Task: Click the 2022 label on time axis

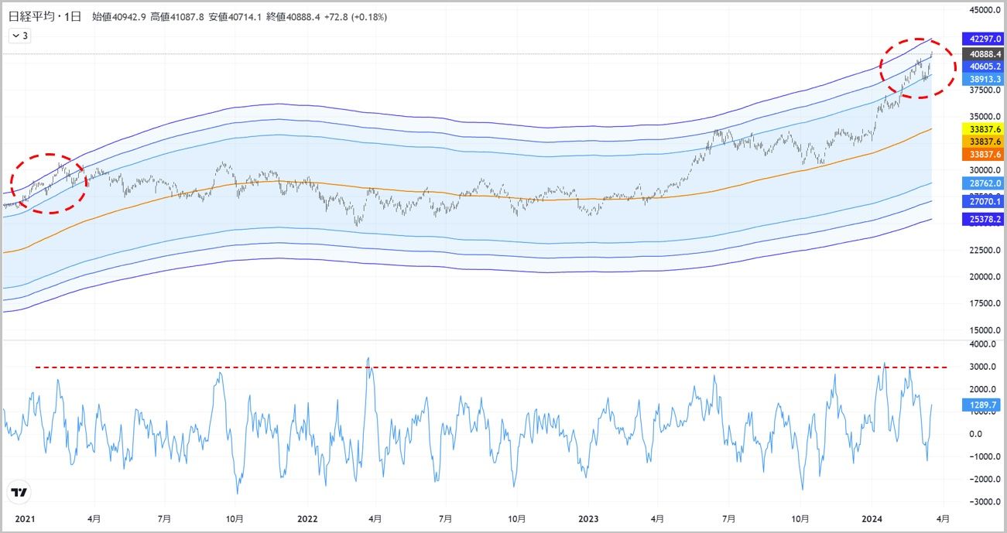Action: point(307,519)
